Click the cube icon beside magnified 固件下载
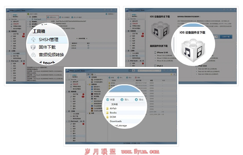243x155 pixels. (33, 47)
